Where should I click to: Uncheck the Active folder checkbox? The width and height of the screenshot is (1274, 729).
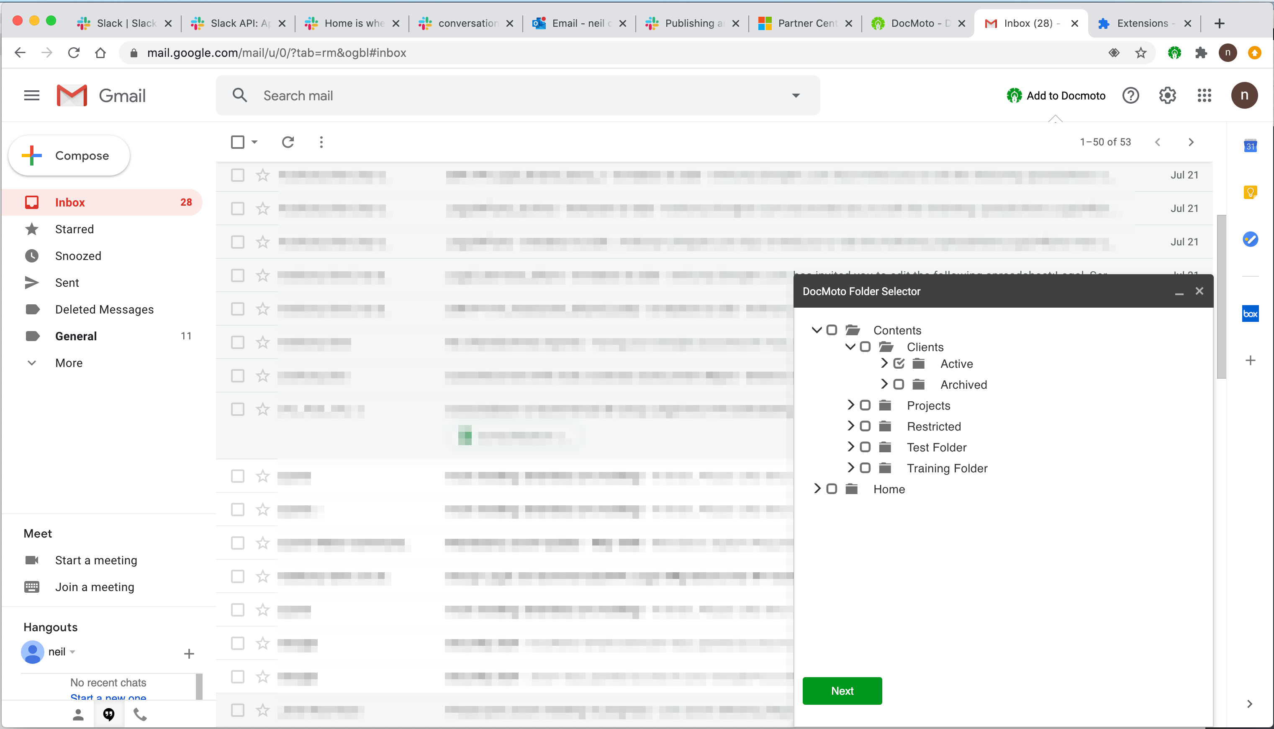[899, 364]
